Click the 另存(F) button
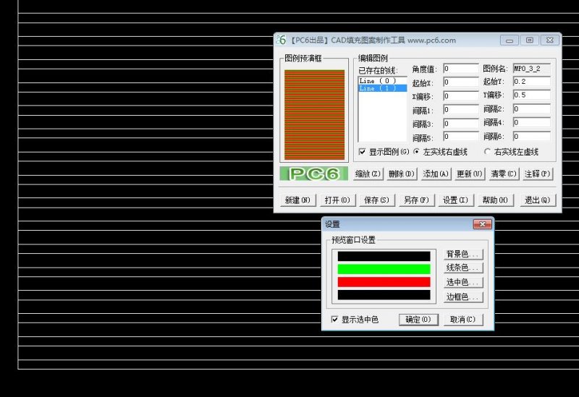Image resolution: width=579 pixels, height=397 pixels. tap(417, 200)
